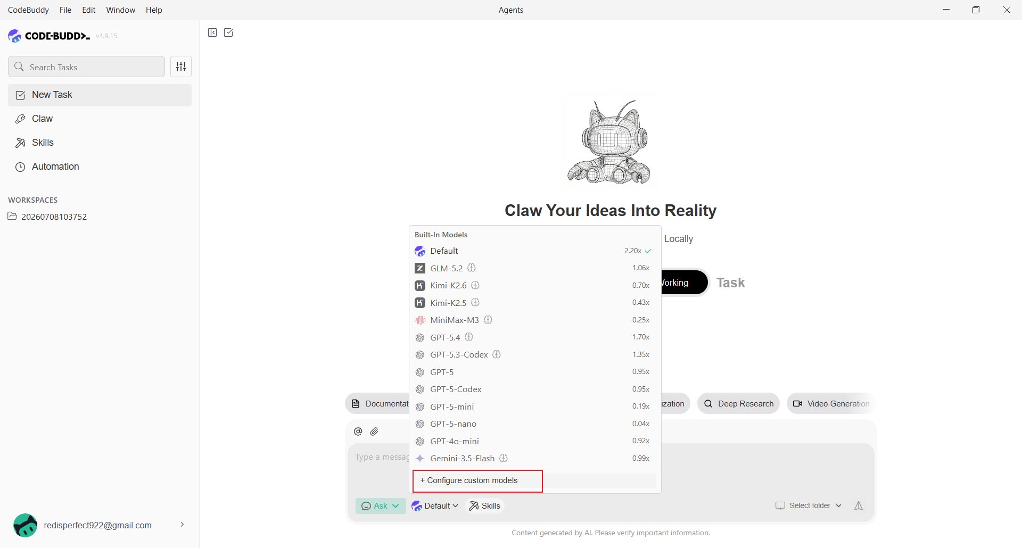Click the CodeBuddy logo
The image size is (1022, 548).
click(x=49, y=36)
